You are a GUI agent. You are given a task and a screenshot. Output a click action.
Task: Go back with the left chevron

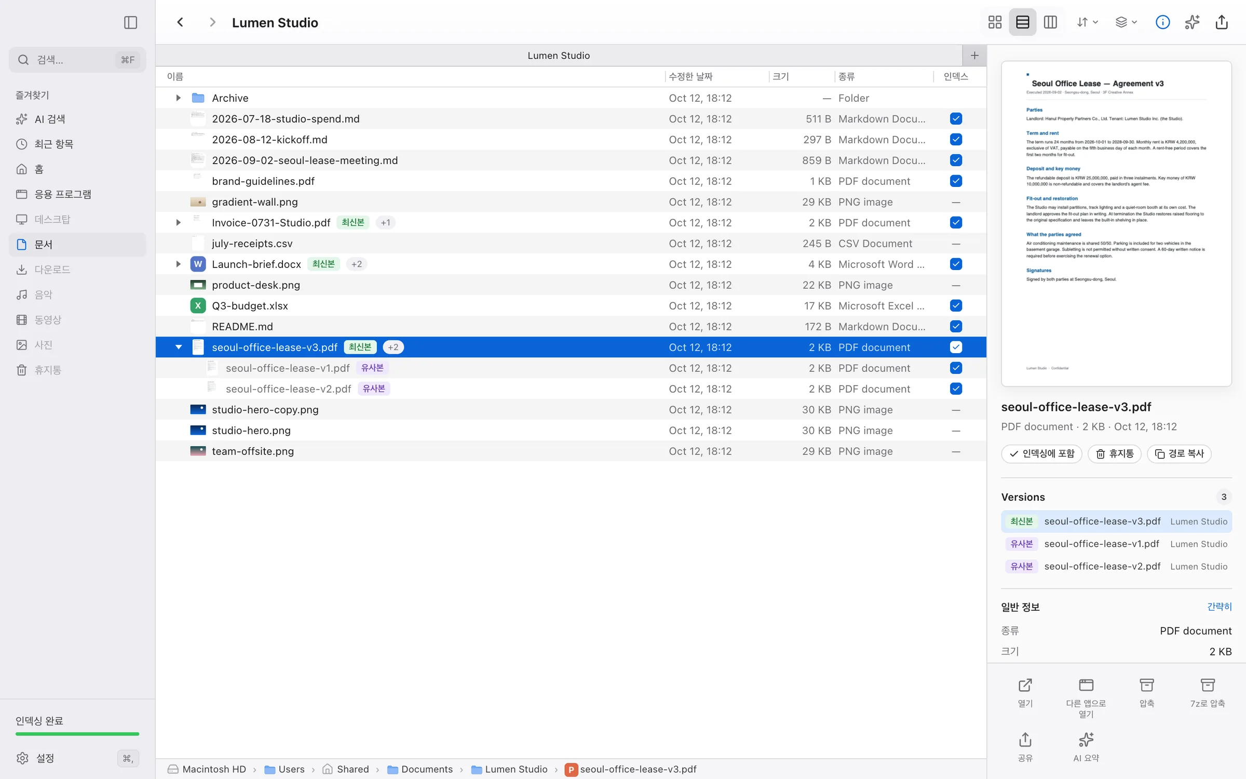(180, 22)
